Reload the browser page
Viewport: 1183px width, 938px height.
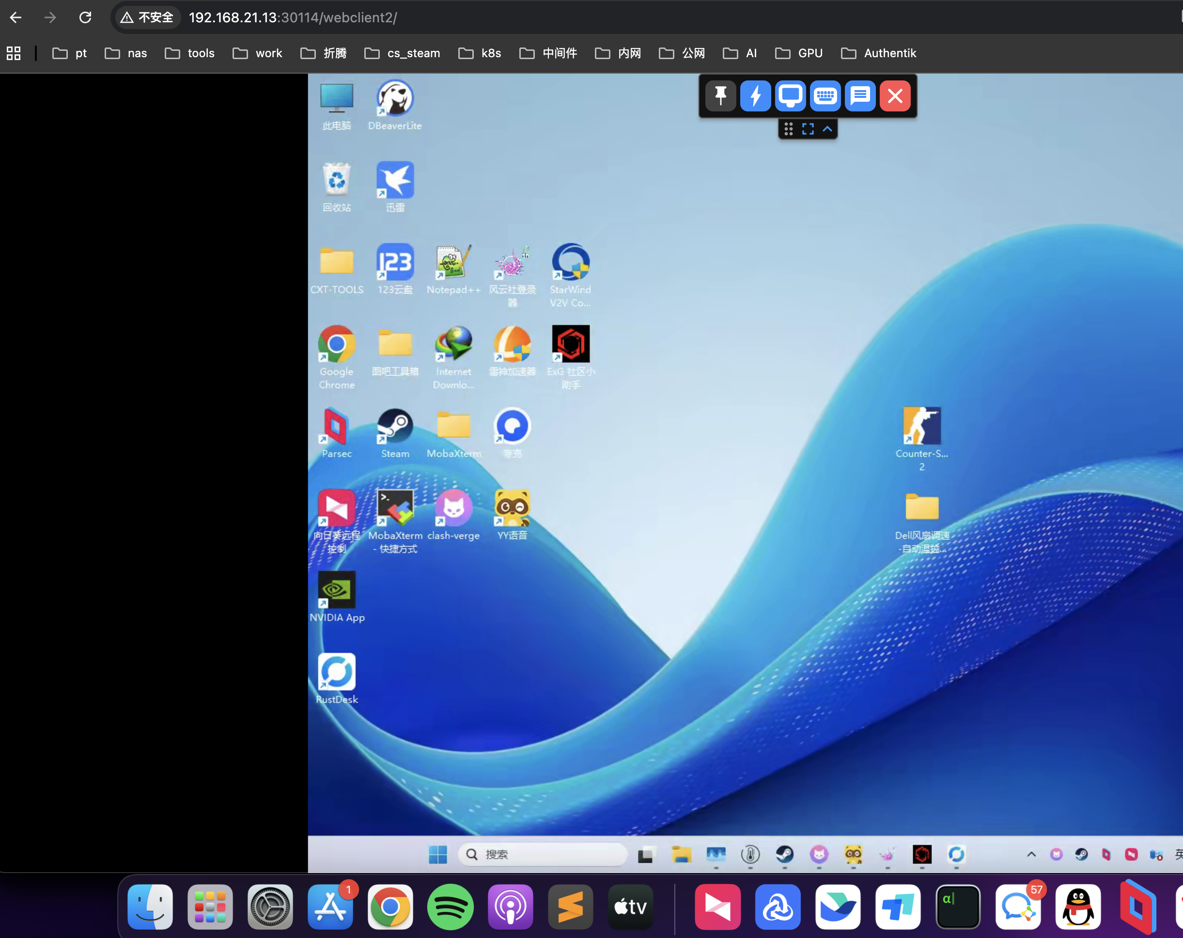(85, 17)
